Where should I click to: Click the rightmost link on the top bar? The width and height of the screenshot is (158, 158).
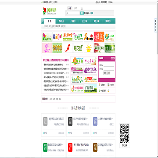click(x=111, y=2)
